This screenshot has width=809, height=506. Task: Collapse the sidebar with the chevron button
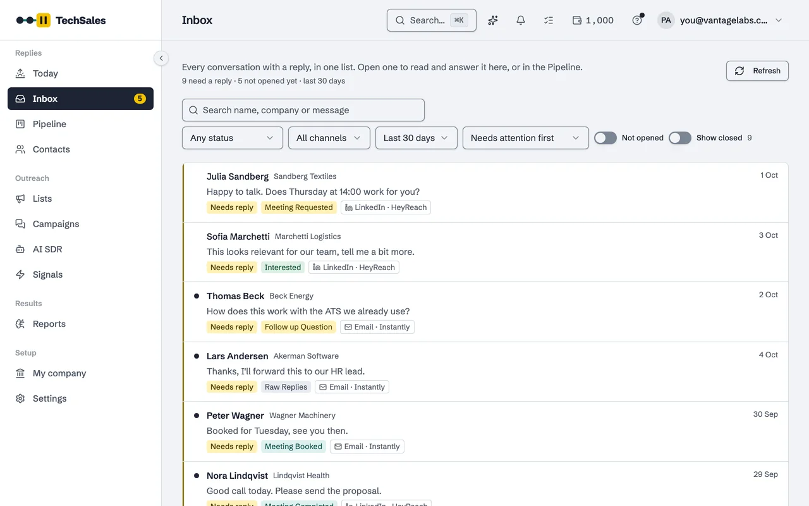(x=161, y=58)
